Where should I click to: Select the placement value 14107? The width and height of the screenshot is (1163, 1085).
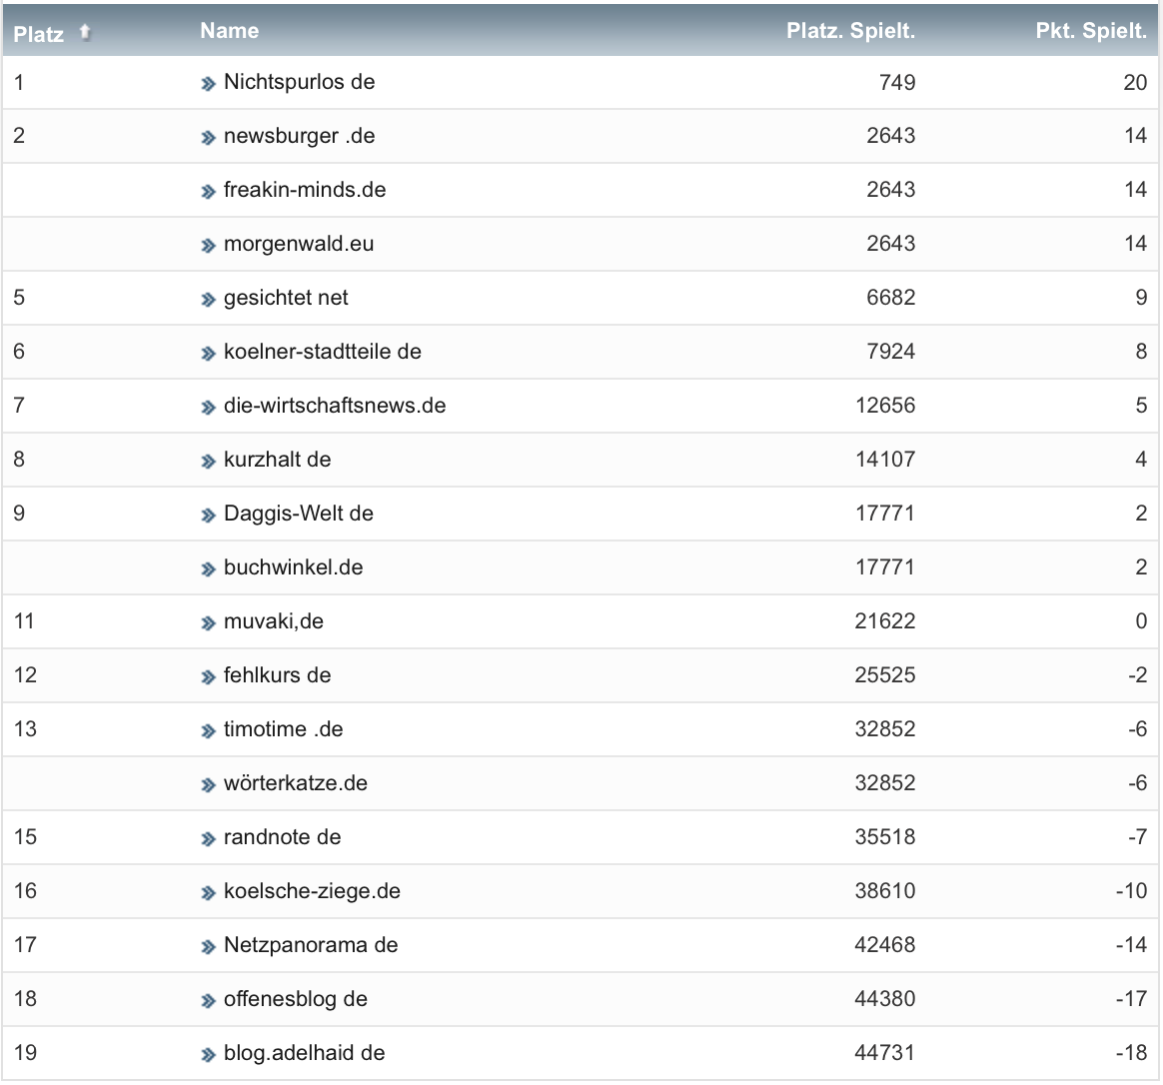click(x=885, y=459)
